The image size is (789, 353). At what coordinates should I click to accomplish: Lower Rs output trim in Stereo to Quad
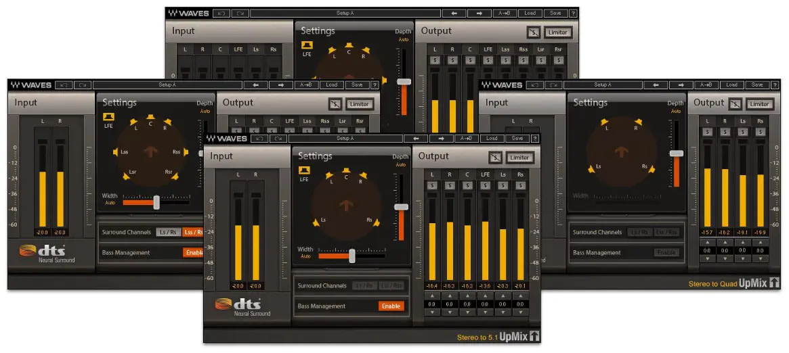click(x=761, y=258)
